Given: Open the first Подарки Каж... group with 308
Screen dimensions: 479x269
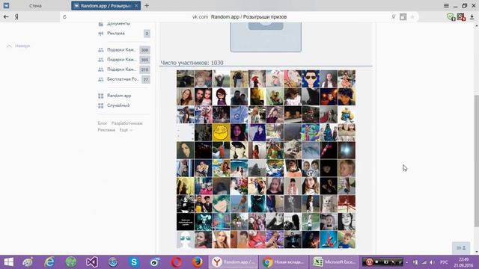Looking at the screenshot, I should point(121,50).
